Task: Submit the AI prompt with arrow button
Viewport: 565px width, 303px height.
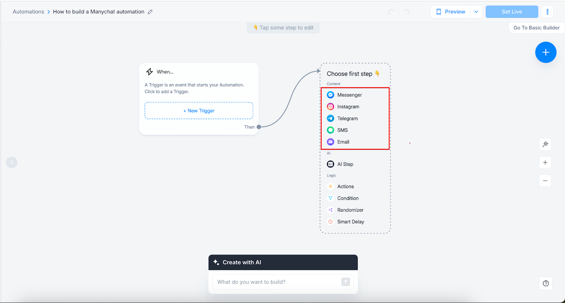Action: (346, 282)
